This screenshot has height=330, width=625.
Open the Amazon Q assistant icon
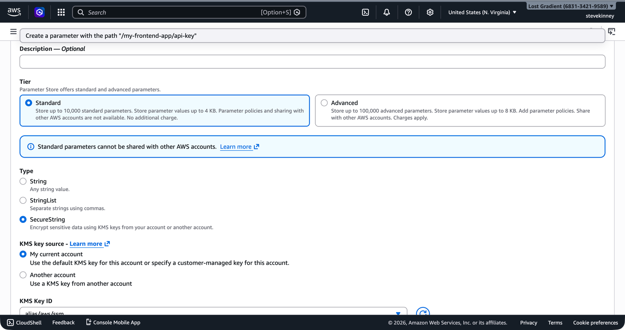tap(39, 12)
